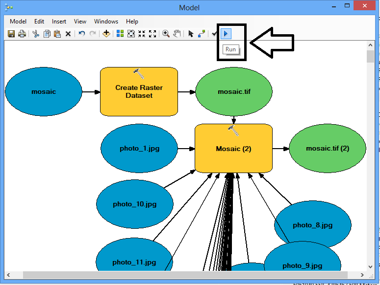Open the Insert menu
Screen dimensions: 380x285
59,22
